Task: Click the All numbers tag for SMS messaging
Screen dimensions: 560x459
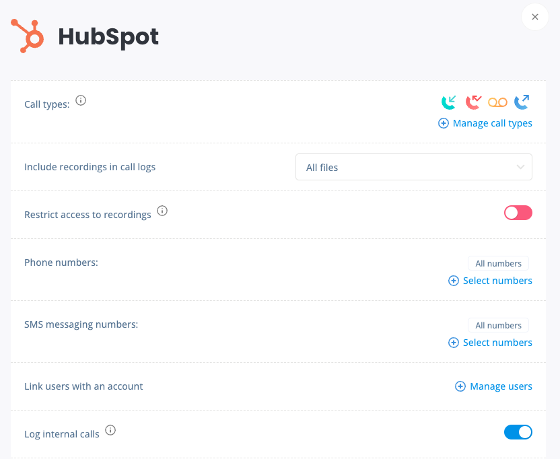Action: pyautogui.click(x=498, y=326)
